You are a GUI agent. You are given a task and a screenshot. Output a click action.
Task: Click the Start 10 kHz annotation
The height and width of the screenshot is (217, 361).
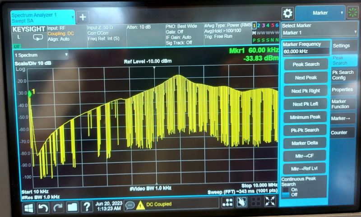click(x=35, y=192)
